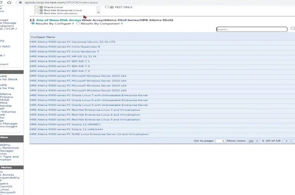This screenshot has width=295, height=195.
Task: Open the Citrix XenServer 7 configset
Action: click(64, 52)
